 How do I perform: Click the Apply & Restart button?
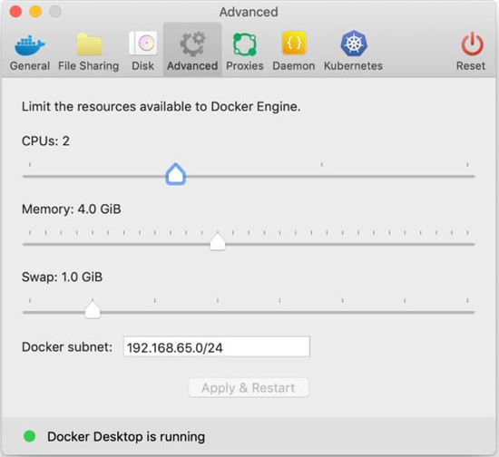click(249, 388)
